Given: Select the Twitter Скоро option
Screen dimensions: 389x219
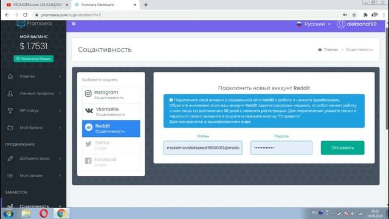Looking at the screenshot, I should pos(111,145).
